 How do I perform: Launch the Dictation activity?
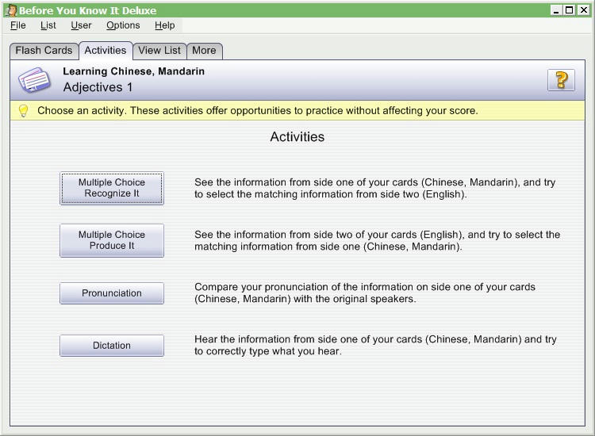pos(112,346)
